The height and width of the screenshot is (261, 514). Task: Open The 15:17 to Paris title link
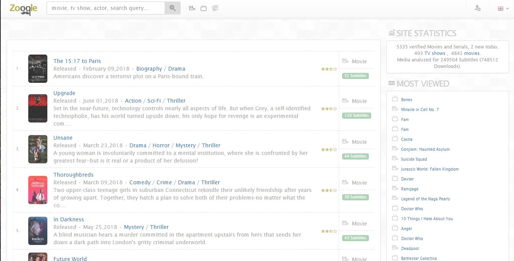77,61
